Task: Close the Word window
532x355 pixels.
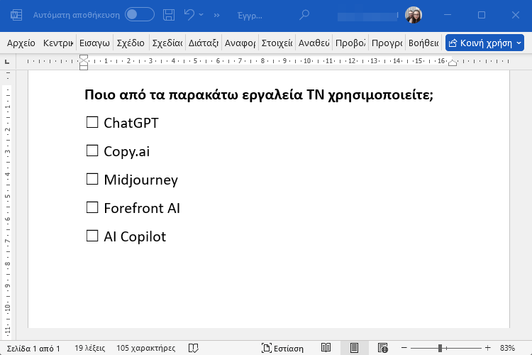Action: coord(516,15)
